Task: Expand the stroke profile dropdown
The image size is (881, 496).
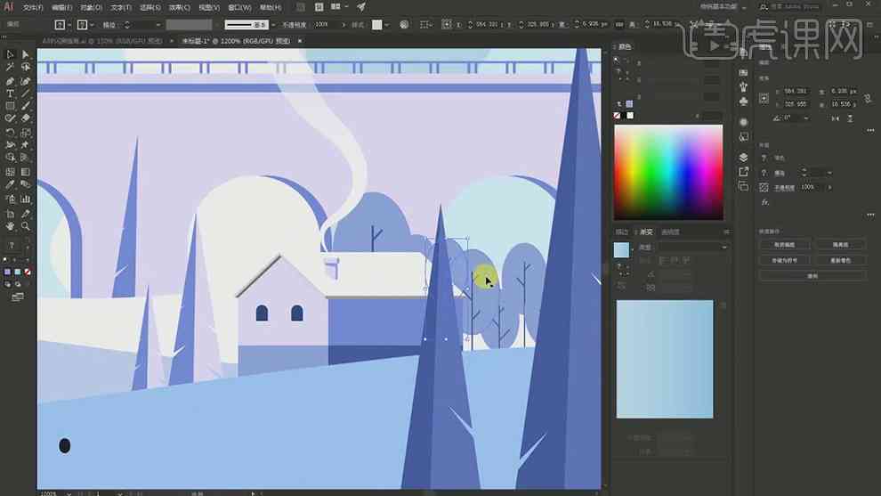Action: (x=273, y=25)
